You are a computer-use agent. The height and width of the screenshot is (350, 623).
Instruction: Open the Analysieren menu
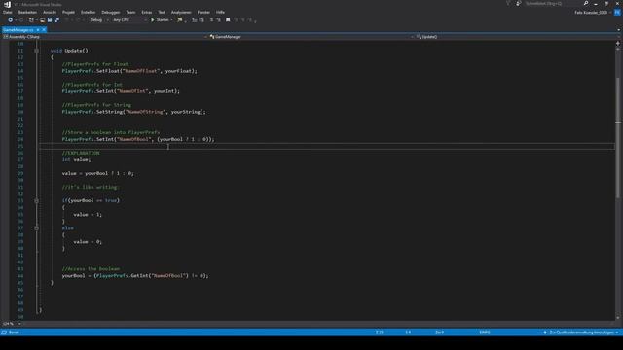click(181, 13)
